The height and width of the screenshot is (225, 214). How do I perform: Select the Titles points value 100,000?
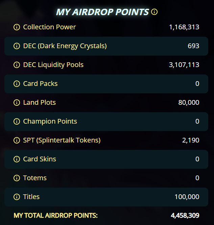click(187, 197)
